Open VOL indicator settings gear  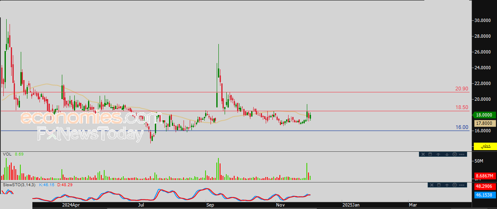[x=454, y=155]
